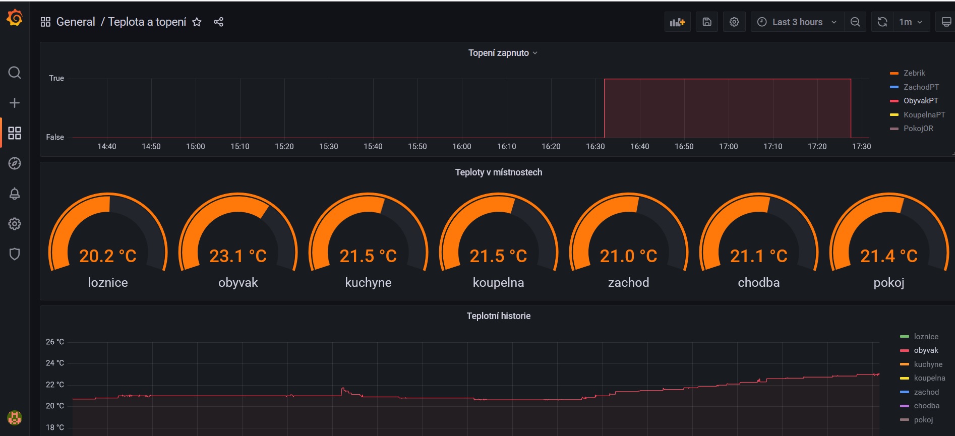The width and height of the screenshot is (955, 436).
Task: Click the loznice 20.2 °C gauge
Action: tap(108, 241)
